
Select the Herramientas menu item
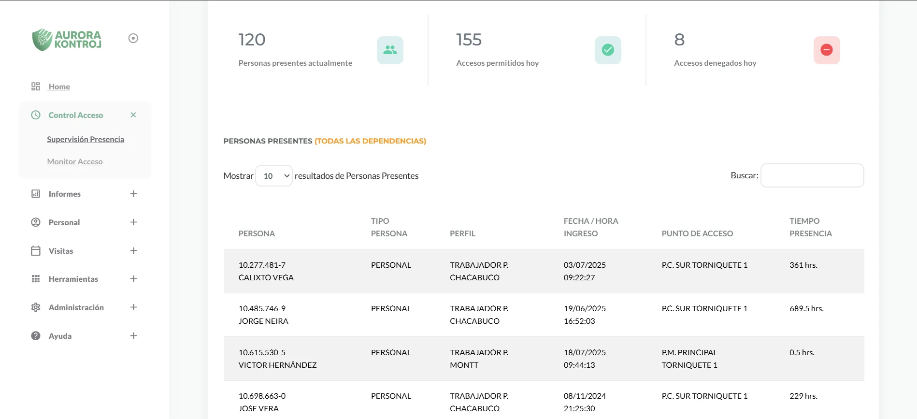(73, 279)
